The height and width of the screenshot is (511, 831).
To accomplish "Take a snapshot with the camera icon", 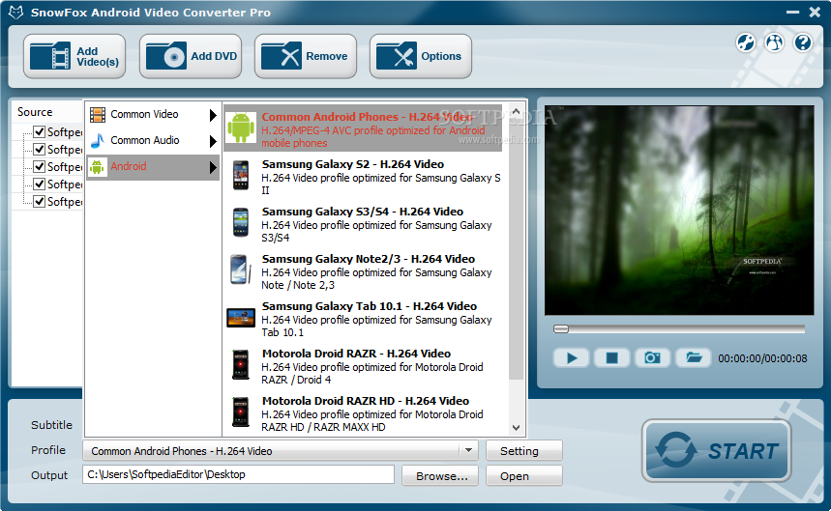I will pos(652,358).
